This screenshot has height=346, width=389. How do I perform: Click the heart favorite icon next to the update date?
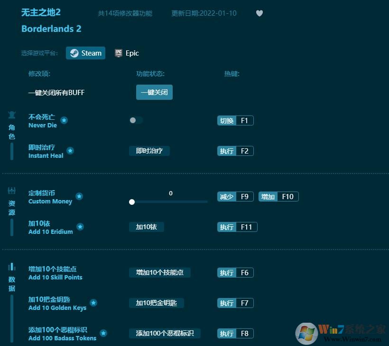pyautogui.click(x=259, y=13)
